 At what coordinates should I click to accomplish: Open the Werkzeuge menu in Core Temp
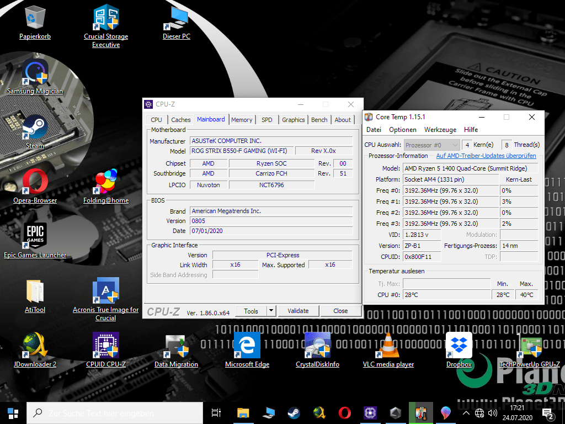pos(440,129)
